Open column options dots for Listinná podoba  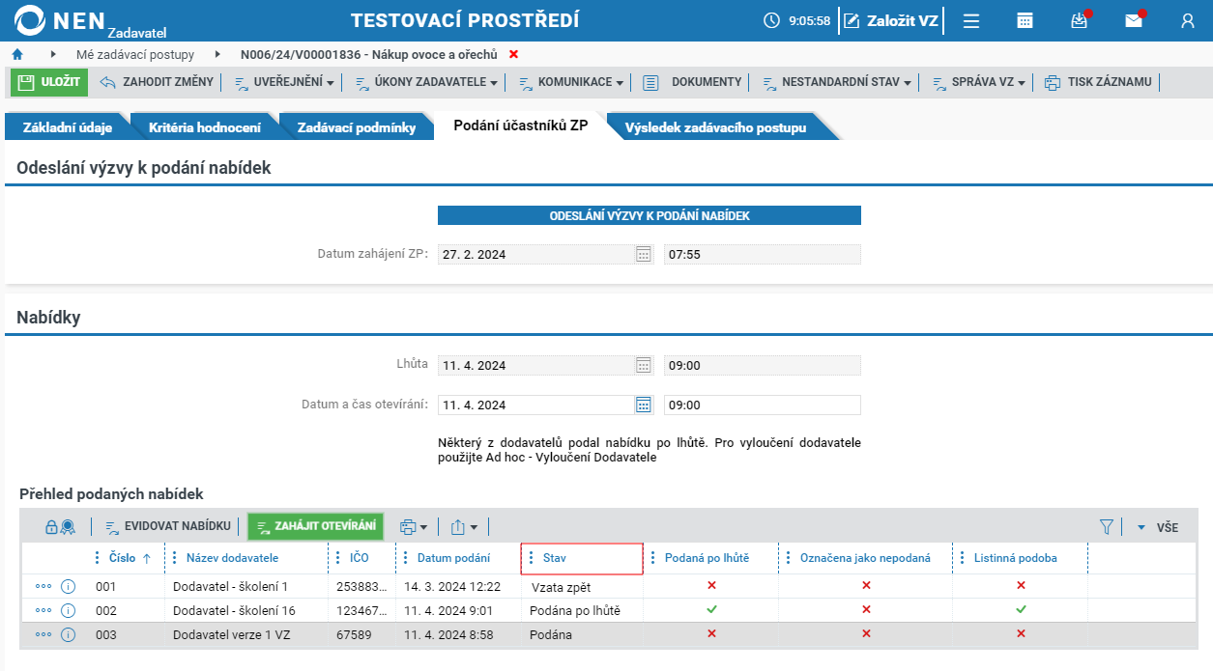point(962,558)
